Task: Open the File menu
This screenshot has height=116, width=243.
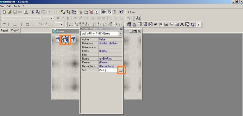Action: pyautogui.click(x=2, y=6)
